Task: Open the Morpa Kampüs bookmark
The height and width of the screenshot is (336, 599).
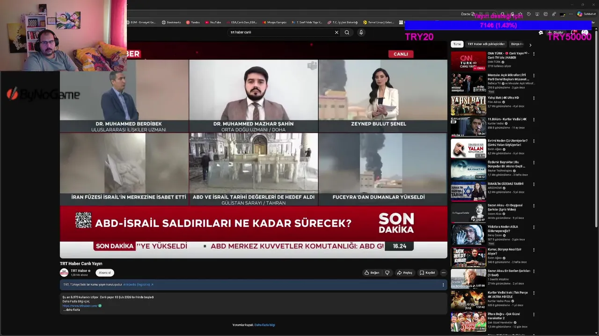Action: click(x=274, y=22)
